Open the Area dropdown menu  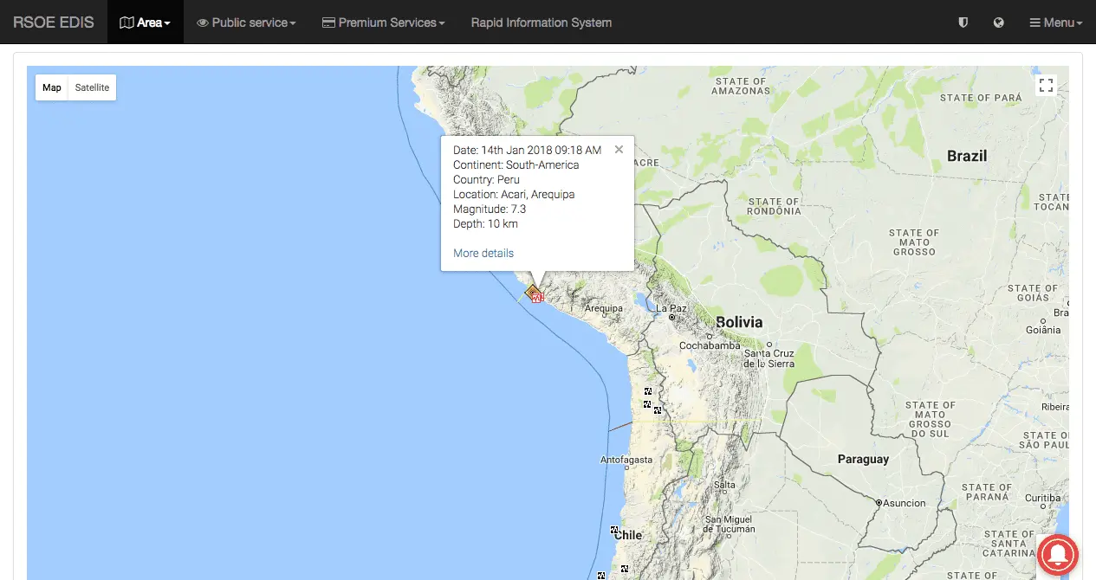click(145, 23)
